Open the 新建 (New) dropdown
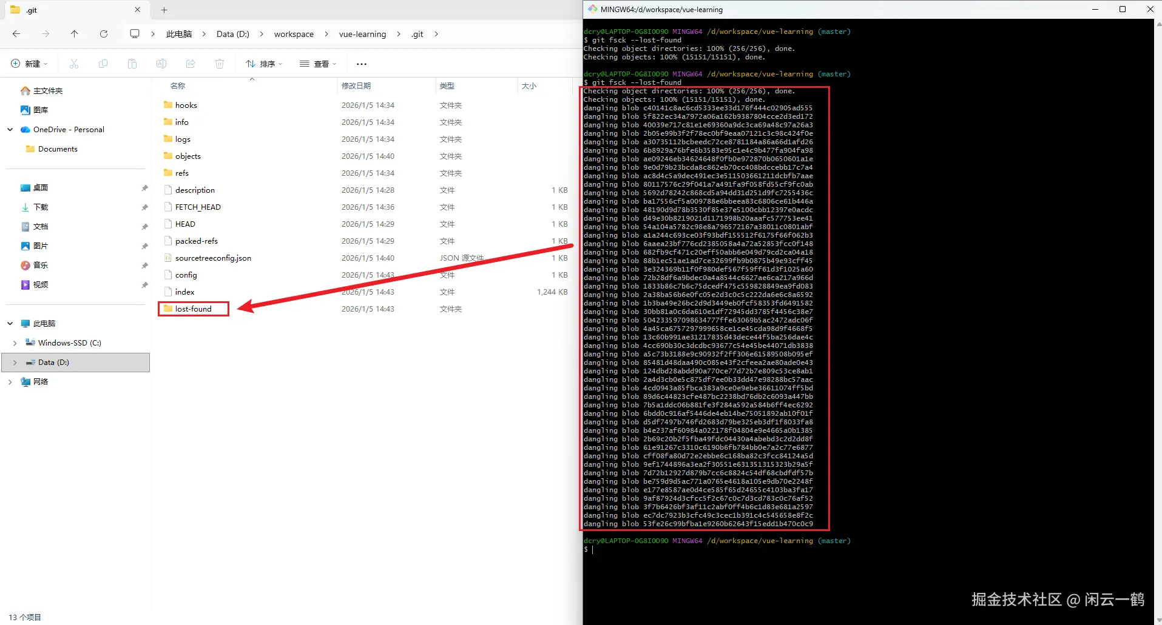 (x=29, y=64)
